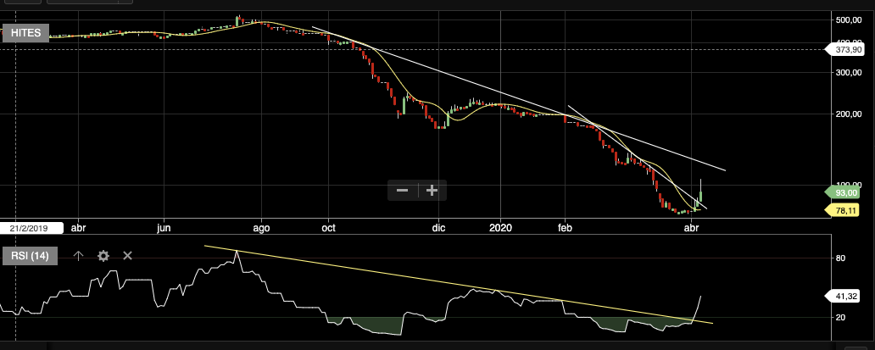Remove the RSI panel with X icon
This screenshot has width=875, height=350.
point(128,256)
